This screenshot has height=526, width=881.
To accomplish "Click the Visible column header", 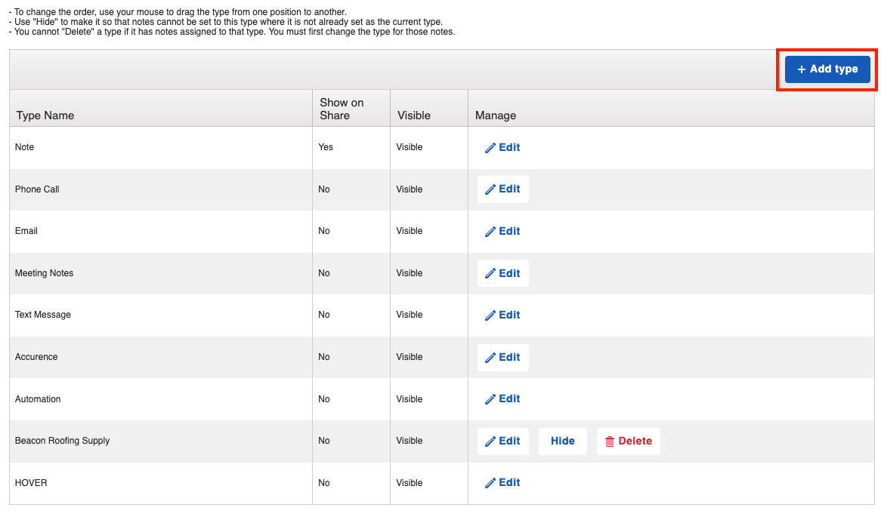I will coord(413,115).
